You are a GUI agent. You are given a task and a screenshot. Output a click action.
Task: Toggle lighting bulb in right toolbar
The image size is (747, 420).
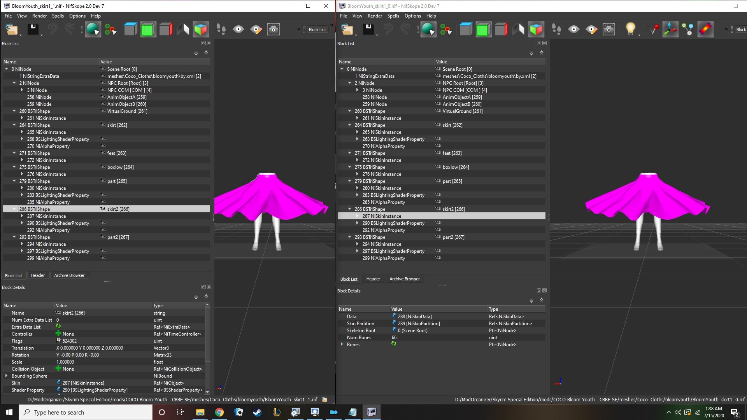tap(630, 30)
